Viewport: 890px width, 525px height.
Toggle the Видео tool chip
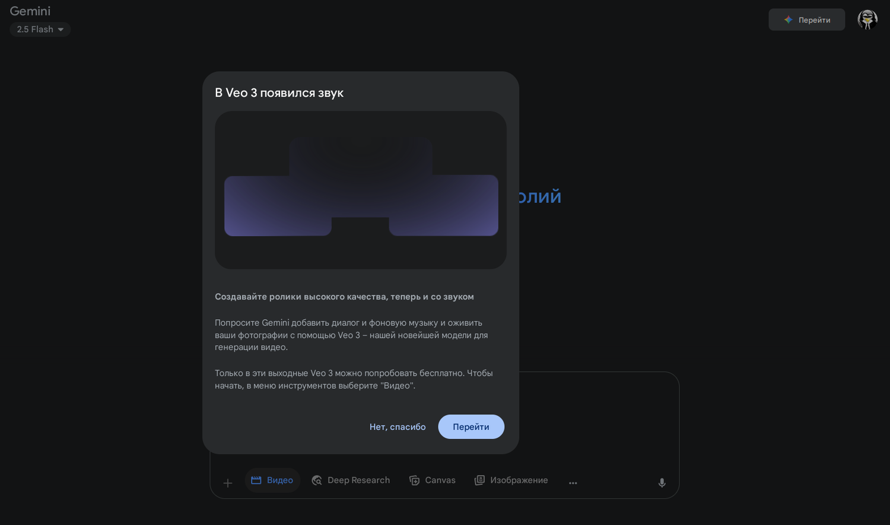(x=272, y=480)
